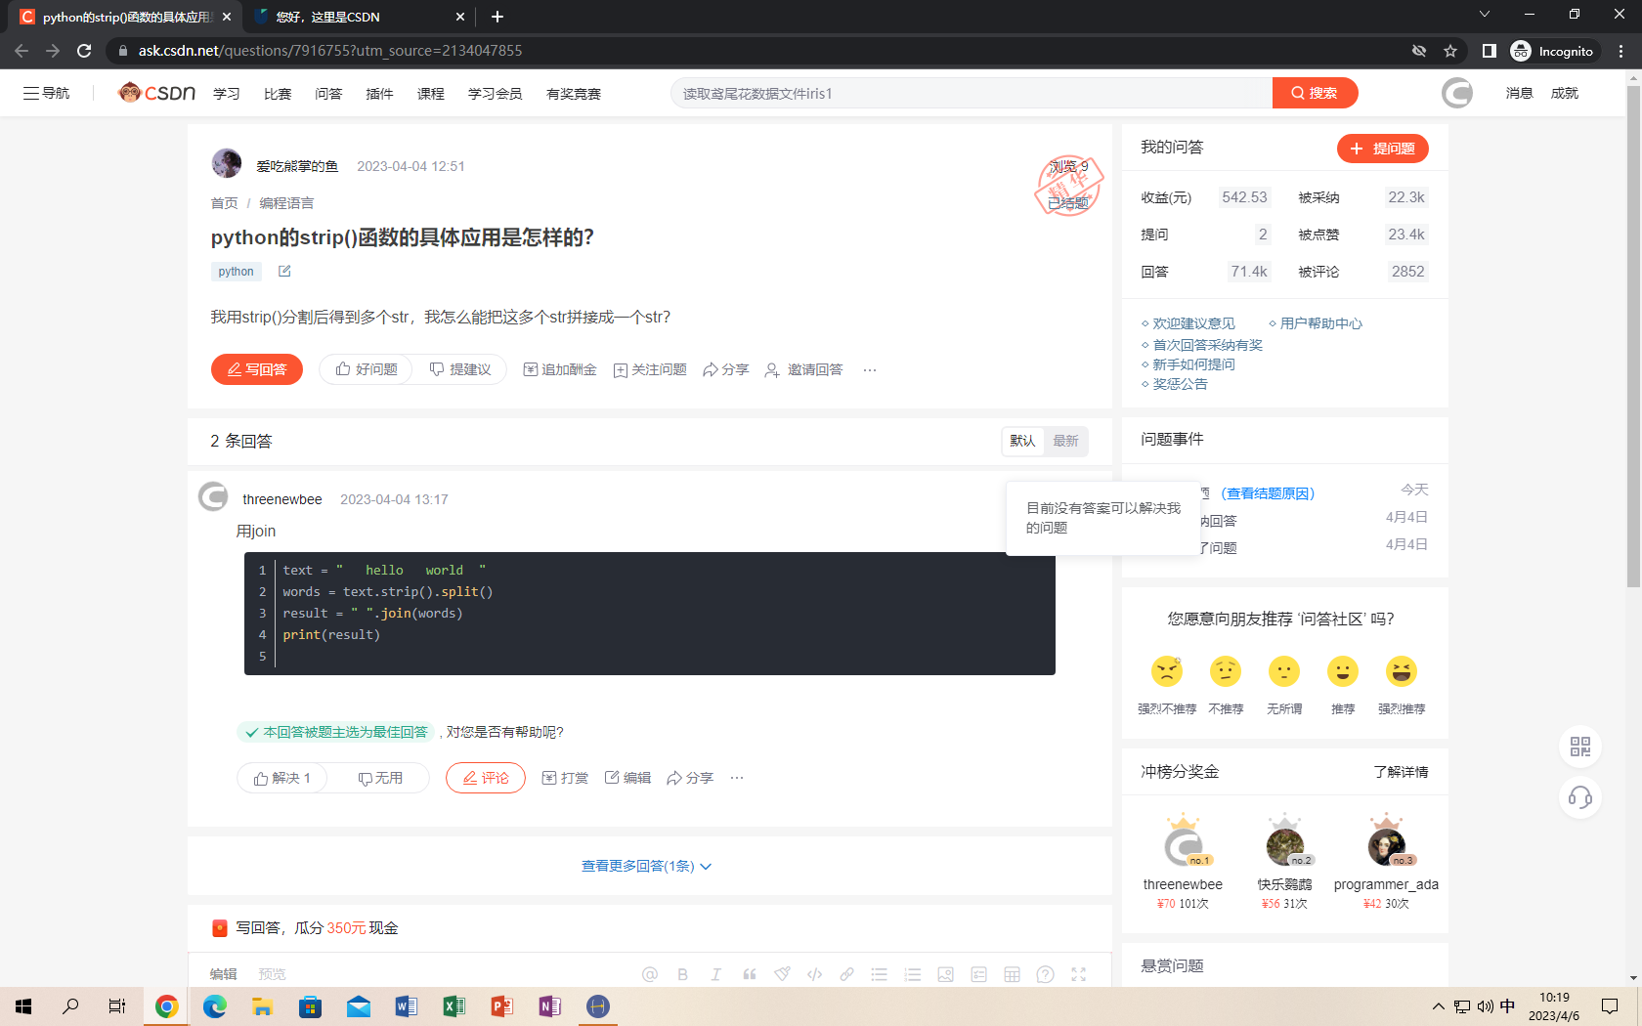Screen dimensions: 1642x1026
Task: Open Excel from the taskbar
Action: click(x=454, y=1006)
